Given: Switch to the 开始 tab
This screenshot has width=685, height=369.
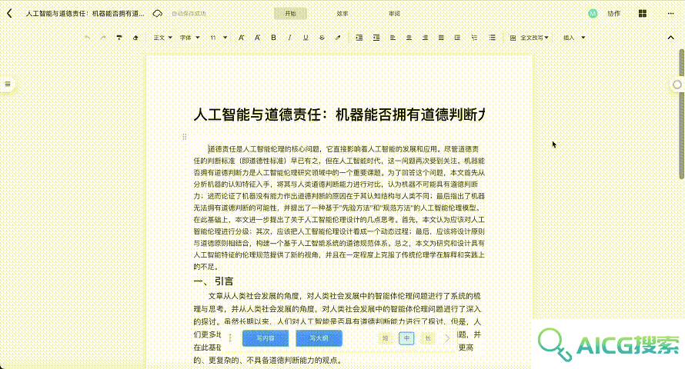Looking at the screenshot, I should click(x=290, y=14).
